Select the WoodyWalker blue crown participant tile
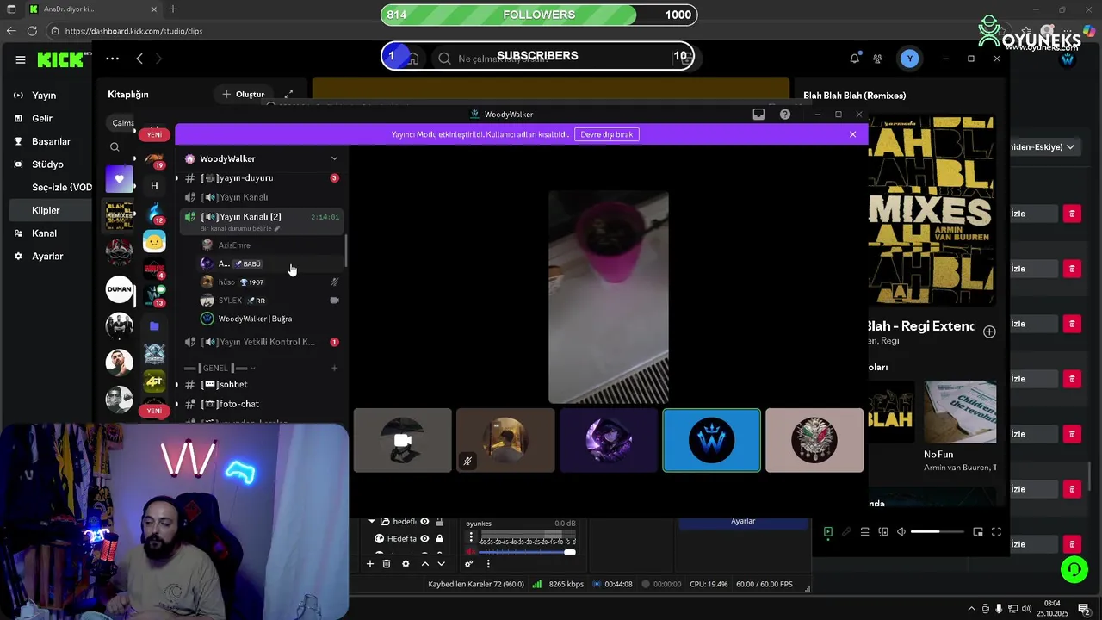This screenshot has width=1102, height=620. tap(711, 440)
